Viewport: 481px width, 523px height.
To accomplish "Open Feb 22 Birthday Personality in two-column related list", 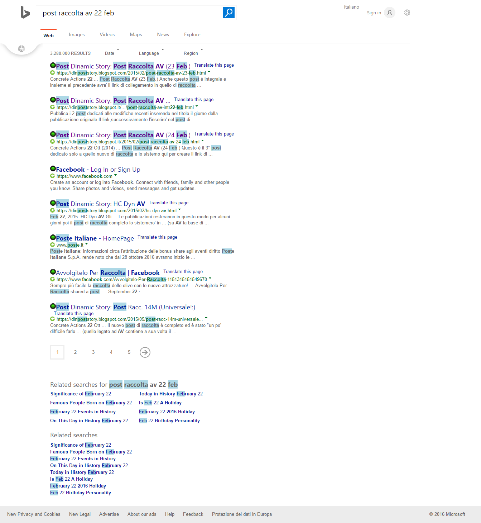I will [169, 420].
